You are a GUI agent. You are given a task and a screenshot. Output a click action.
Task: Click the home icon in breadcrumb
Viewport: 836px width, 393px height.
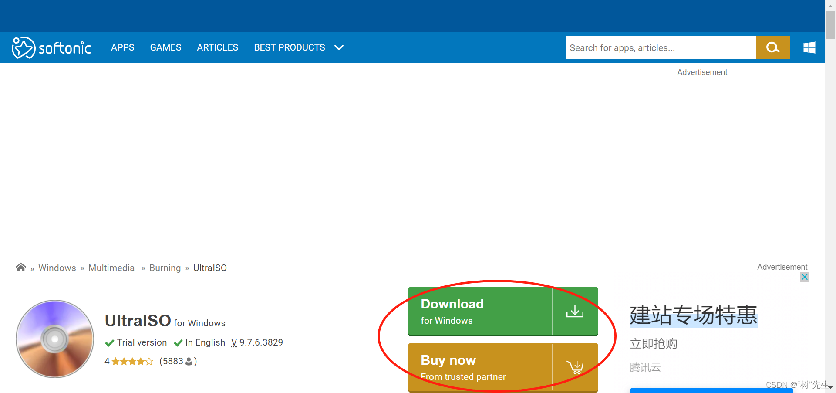coord(20,268)
